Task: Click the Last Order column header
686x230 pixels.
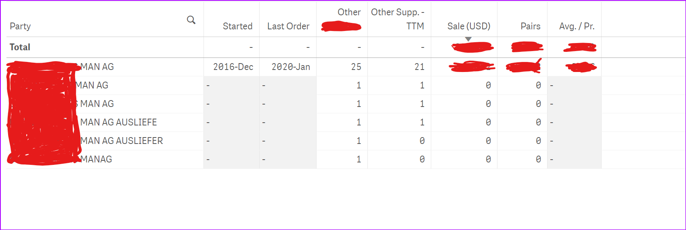Action: [x=288, y=26]
